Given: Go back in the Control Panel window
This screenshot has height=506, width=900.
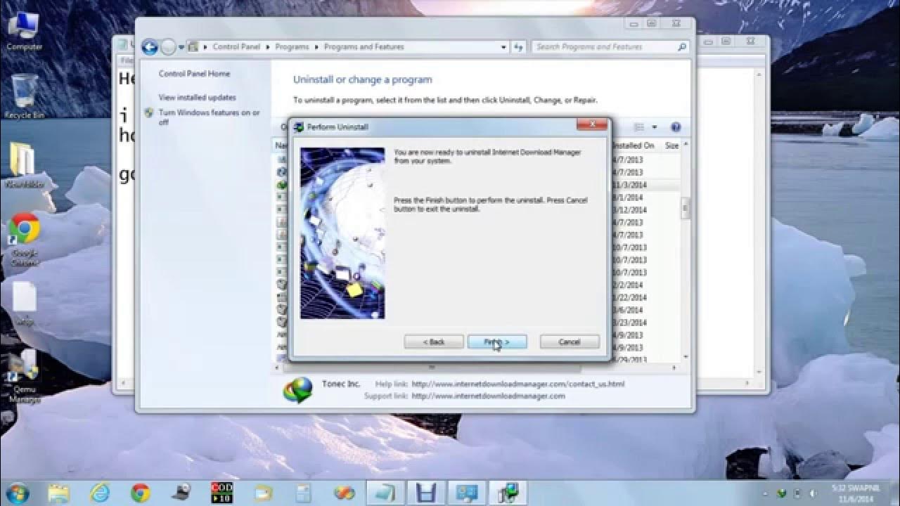Looking at the screenshot, I should pos(149,47).
